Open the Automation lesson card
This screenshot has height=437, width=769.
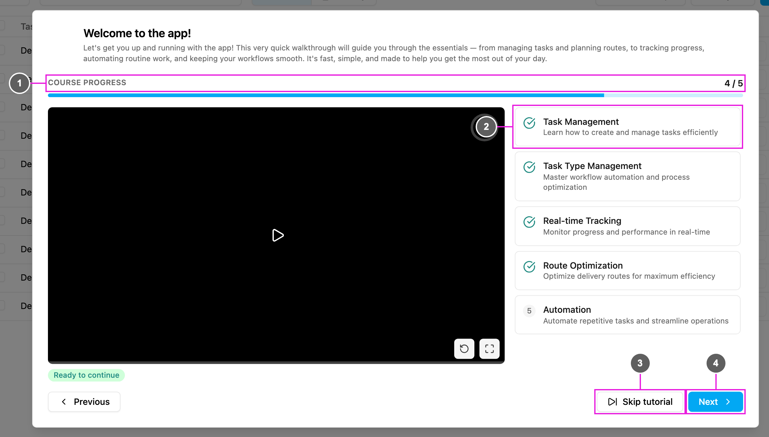(627, 315)
